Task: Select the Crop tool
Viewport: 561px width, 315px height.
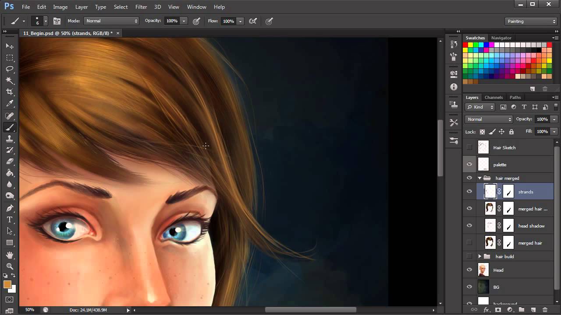Action: point(10,92)
